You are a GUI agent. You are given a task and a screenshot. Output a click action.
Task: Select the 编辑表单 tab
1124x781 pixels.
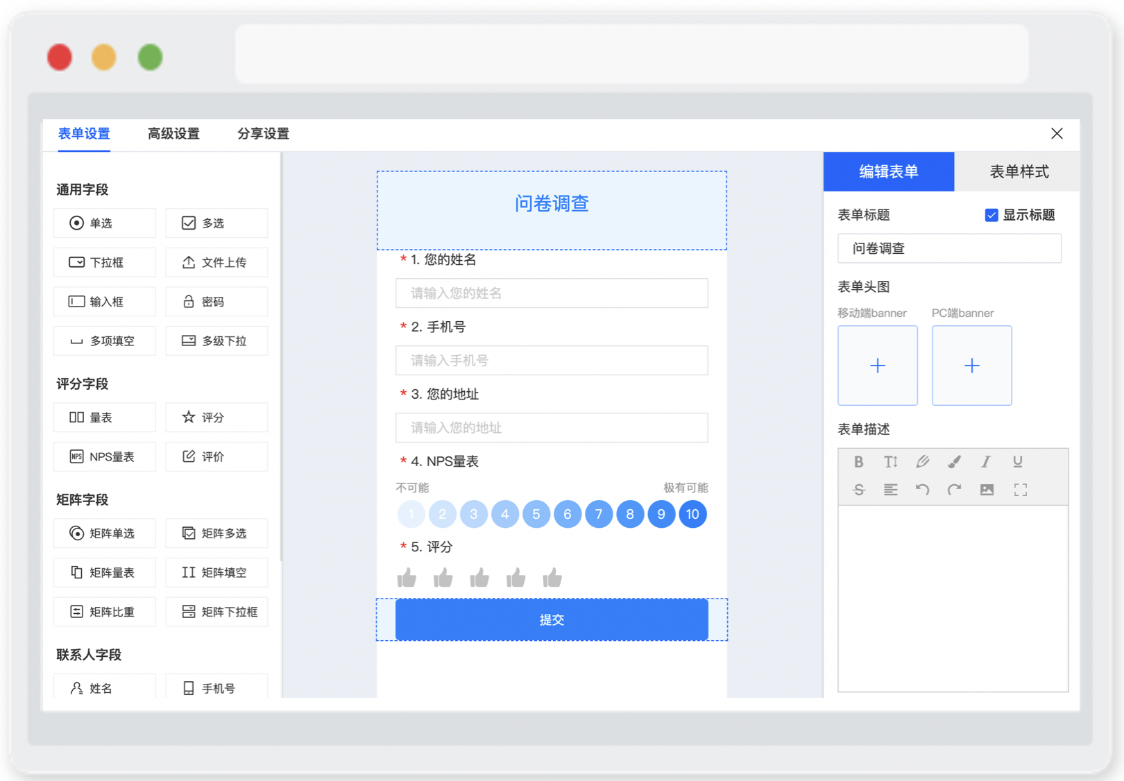click(889, 171)
